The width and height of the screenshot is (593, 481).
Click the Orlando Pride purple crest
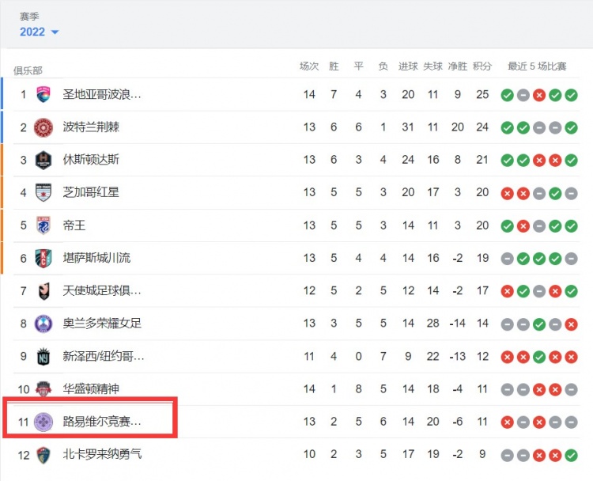(x=43, y=324)
